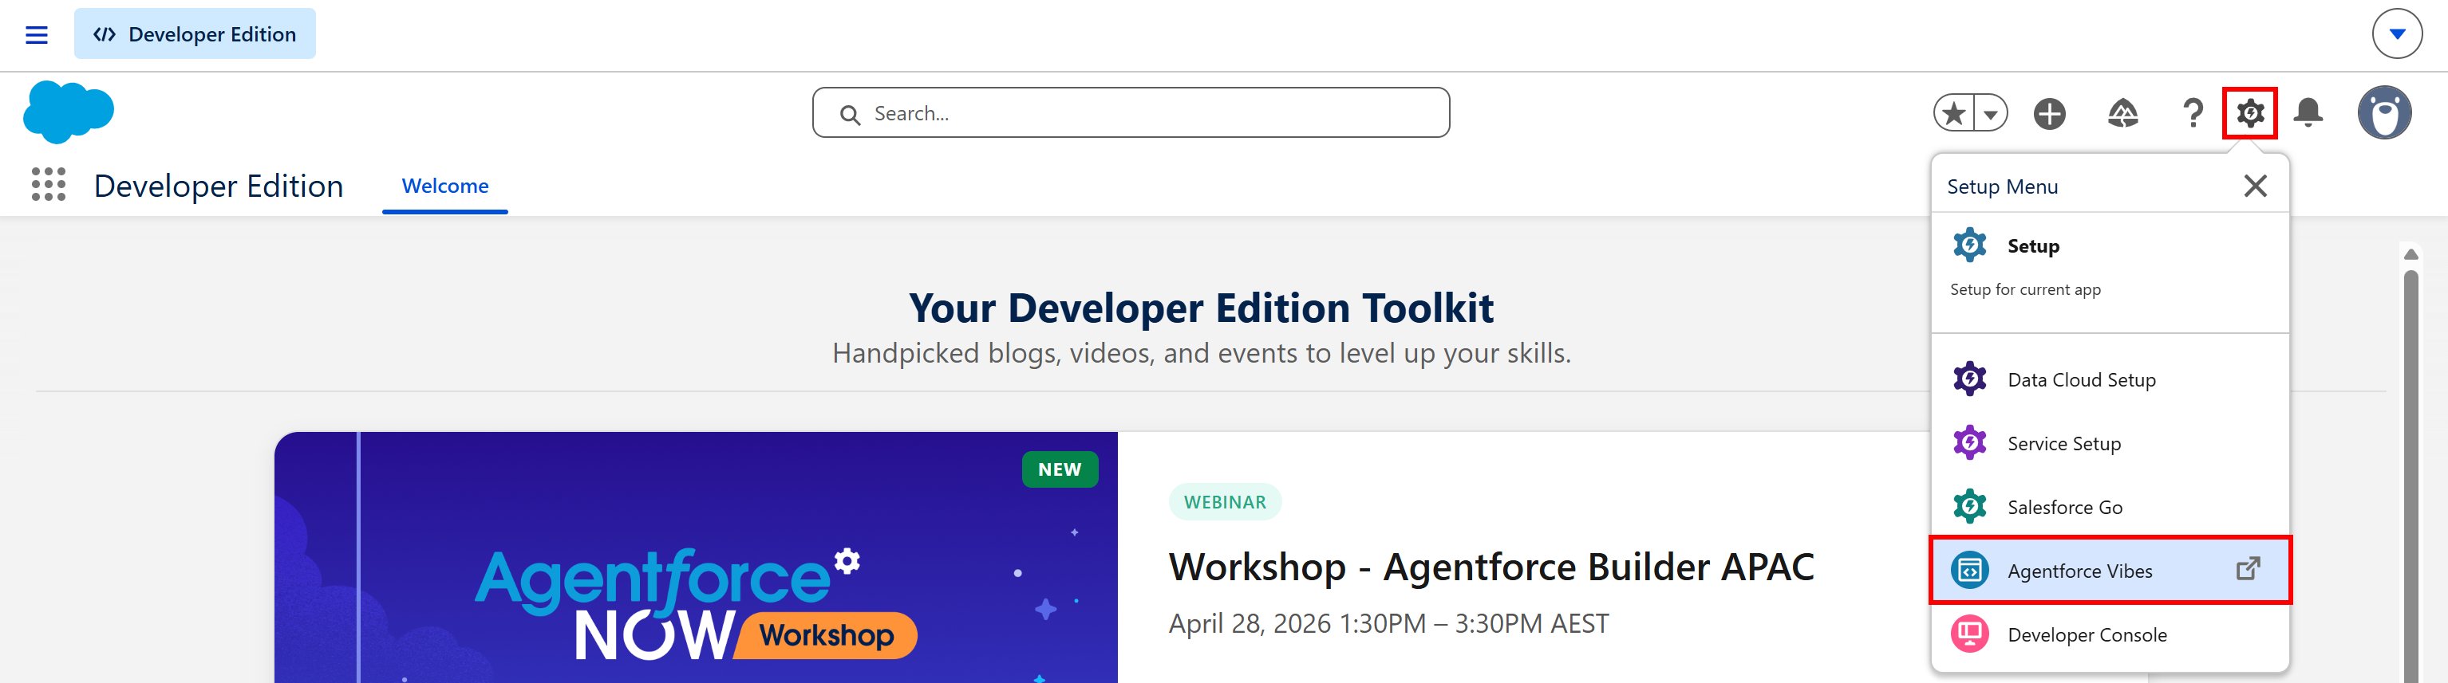Viewport: 2448px width, 683px height.
Task: Open Service Setup menu item
Action: [2110, 443]
